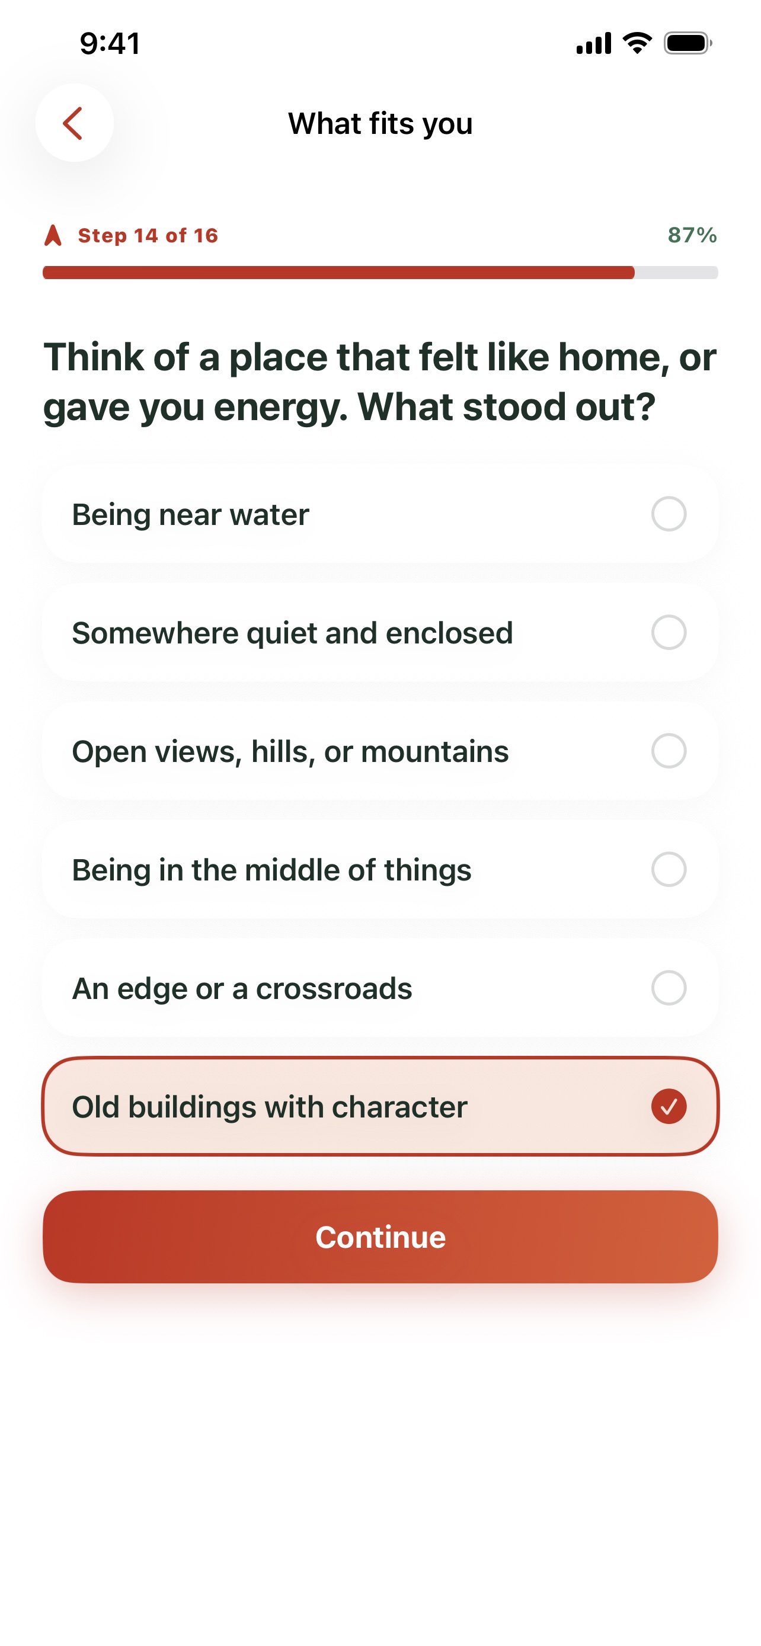Tap the compass arrow step icon
The image size is (761, 1646).
(54, 235)
